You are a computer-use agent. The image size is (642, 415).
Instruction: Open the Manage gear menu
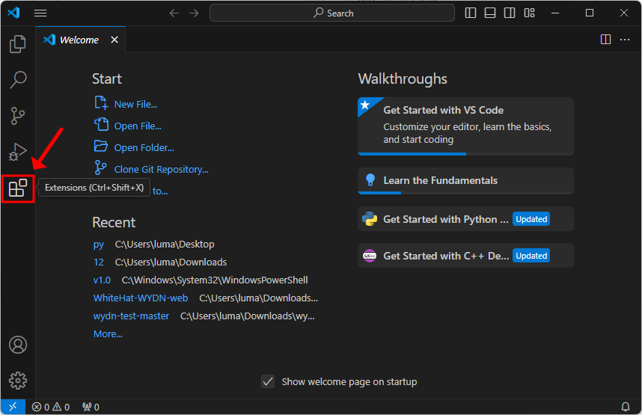(x=18, y=381)
